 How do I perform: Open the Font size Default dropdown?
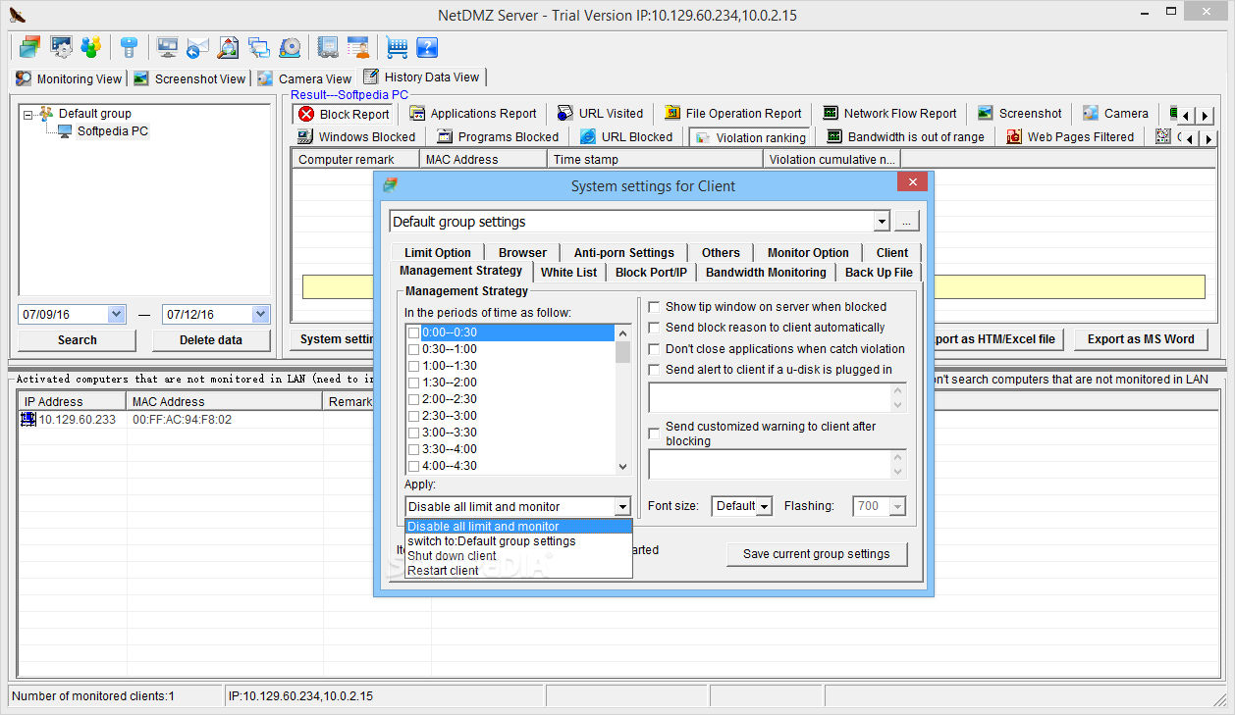[765, 506]
